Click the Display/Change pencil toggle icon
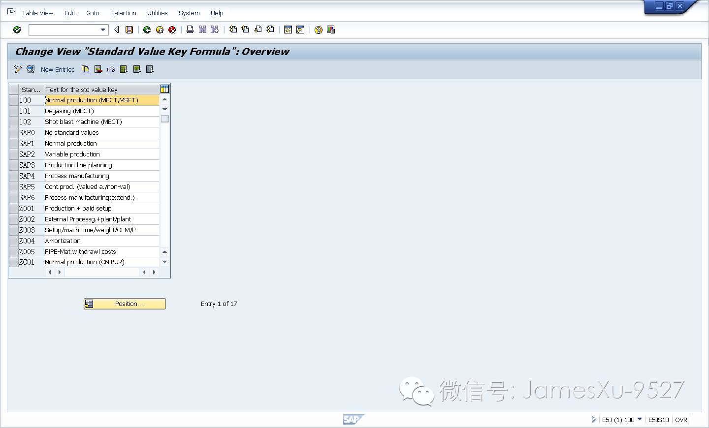Screen dimensions: 709x428 point(18,69)
